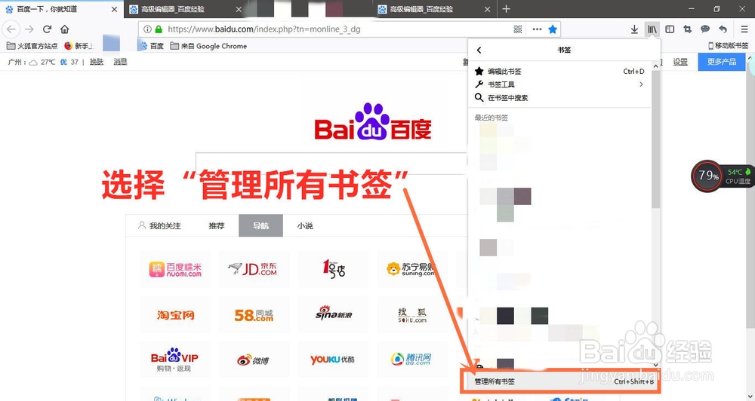
Task: Click the air quality 优 37 indicator
Action: 69,62
